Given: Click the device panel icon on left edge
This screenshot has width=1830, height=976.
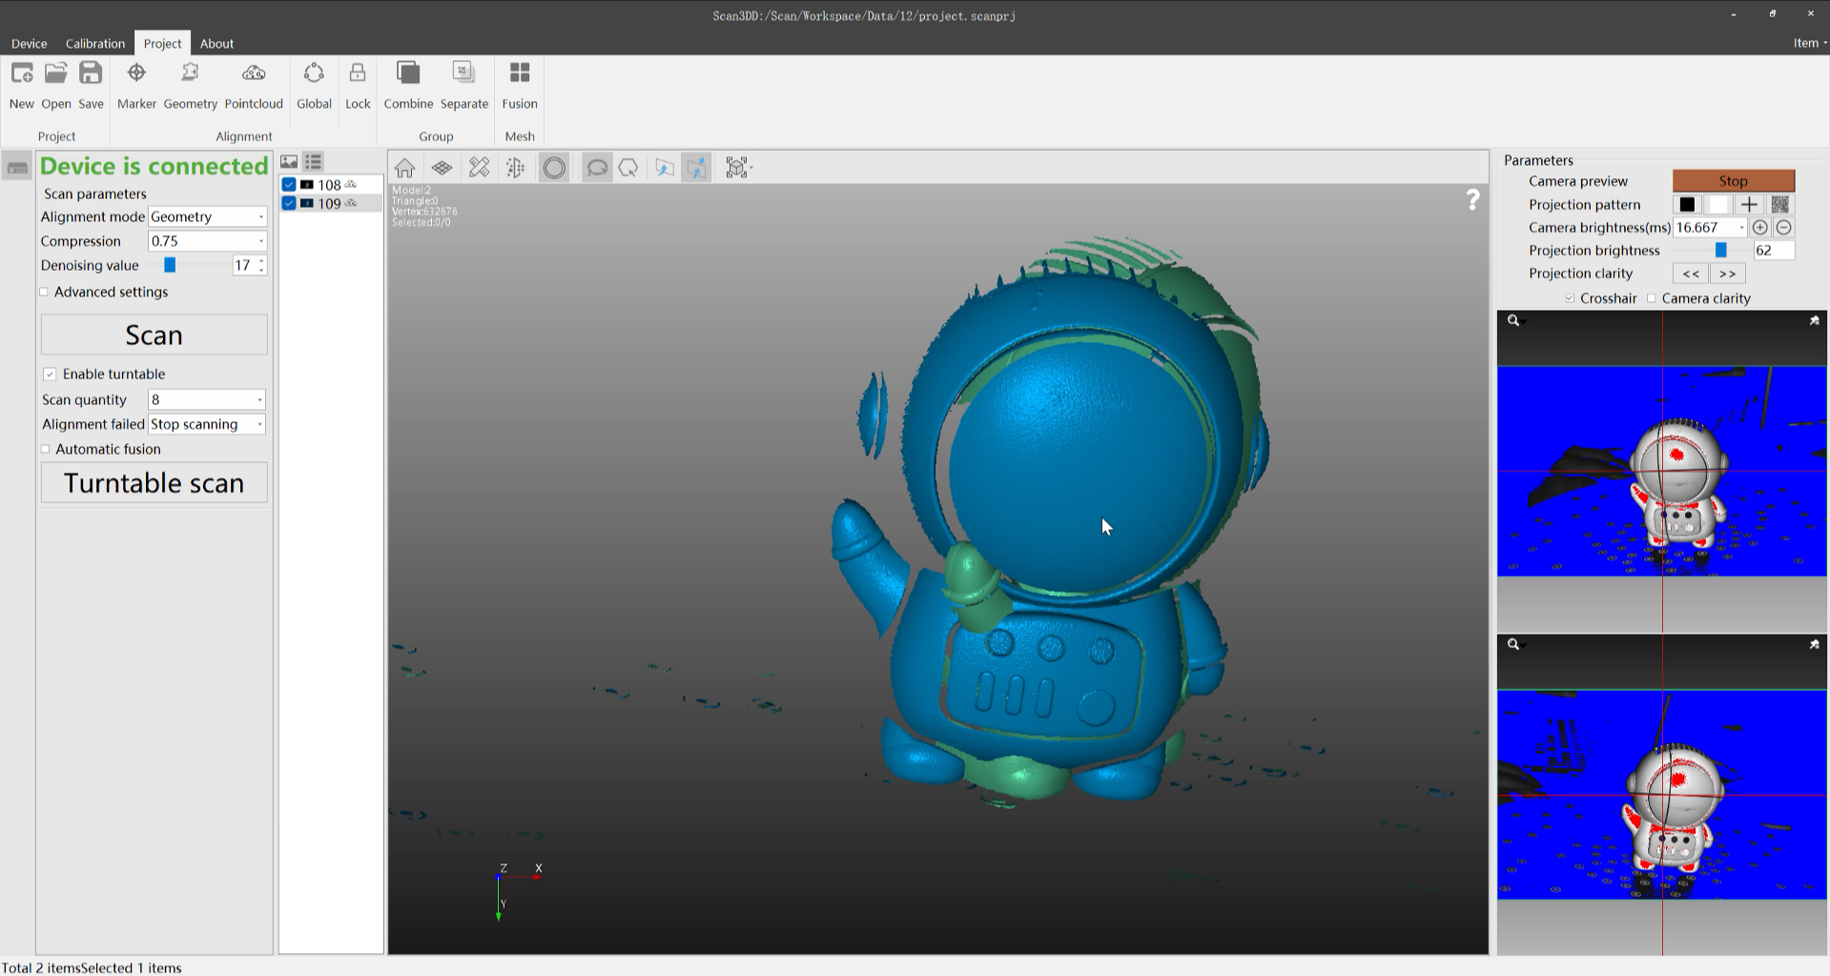Looking at the screenshot, I should [x=17, y=168].
